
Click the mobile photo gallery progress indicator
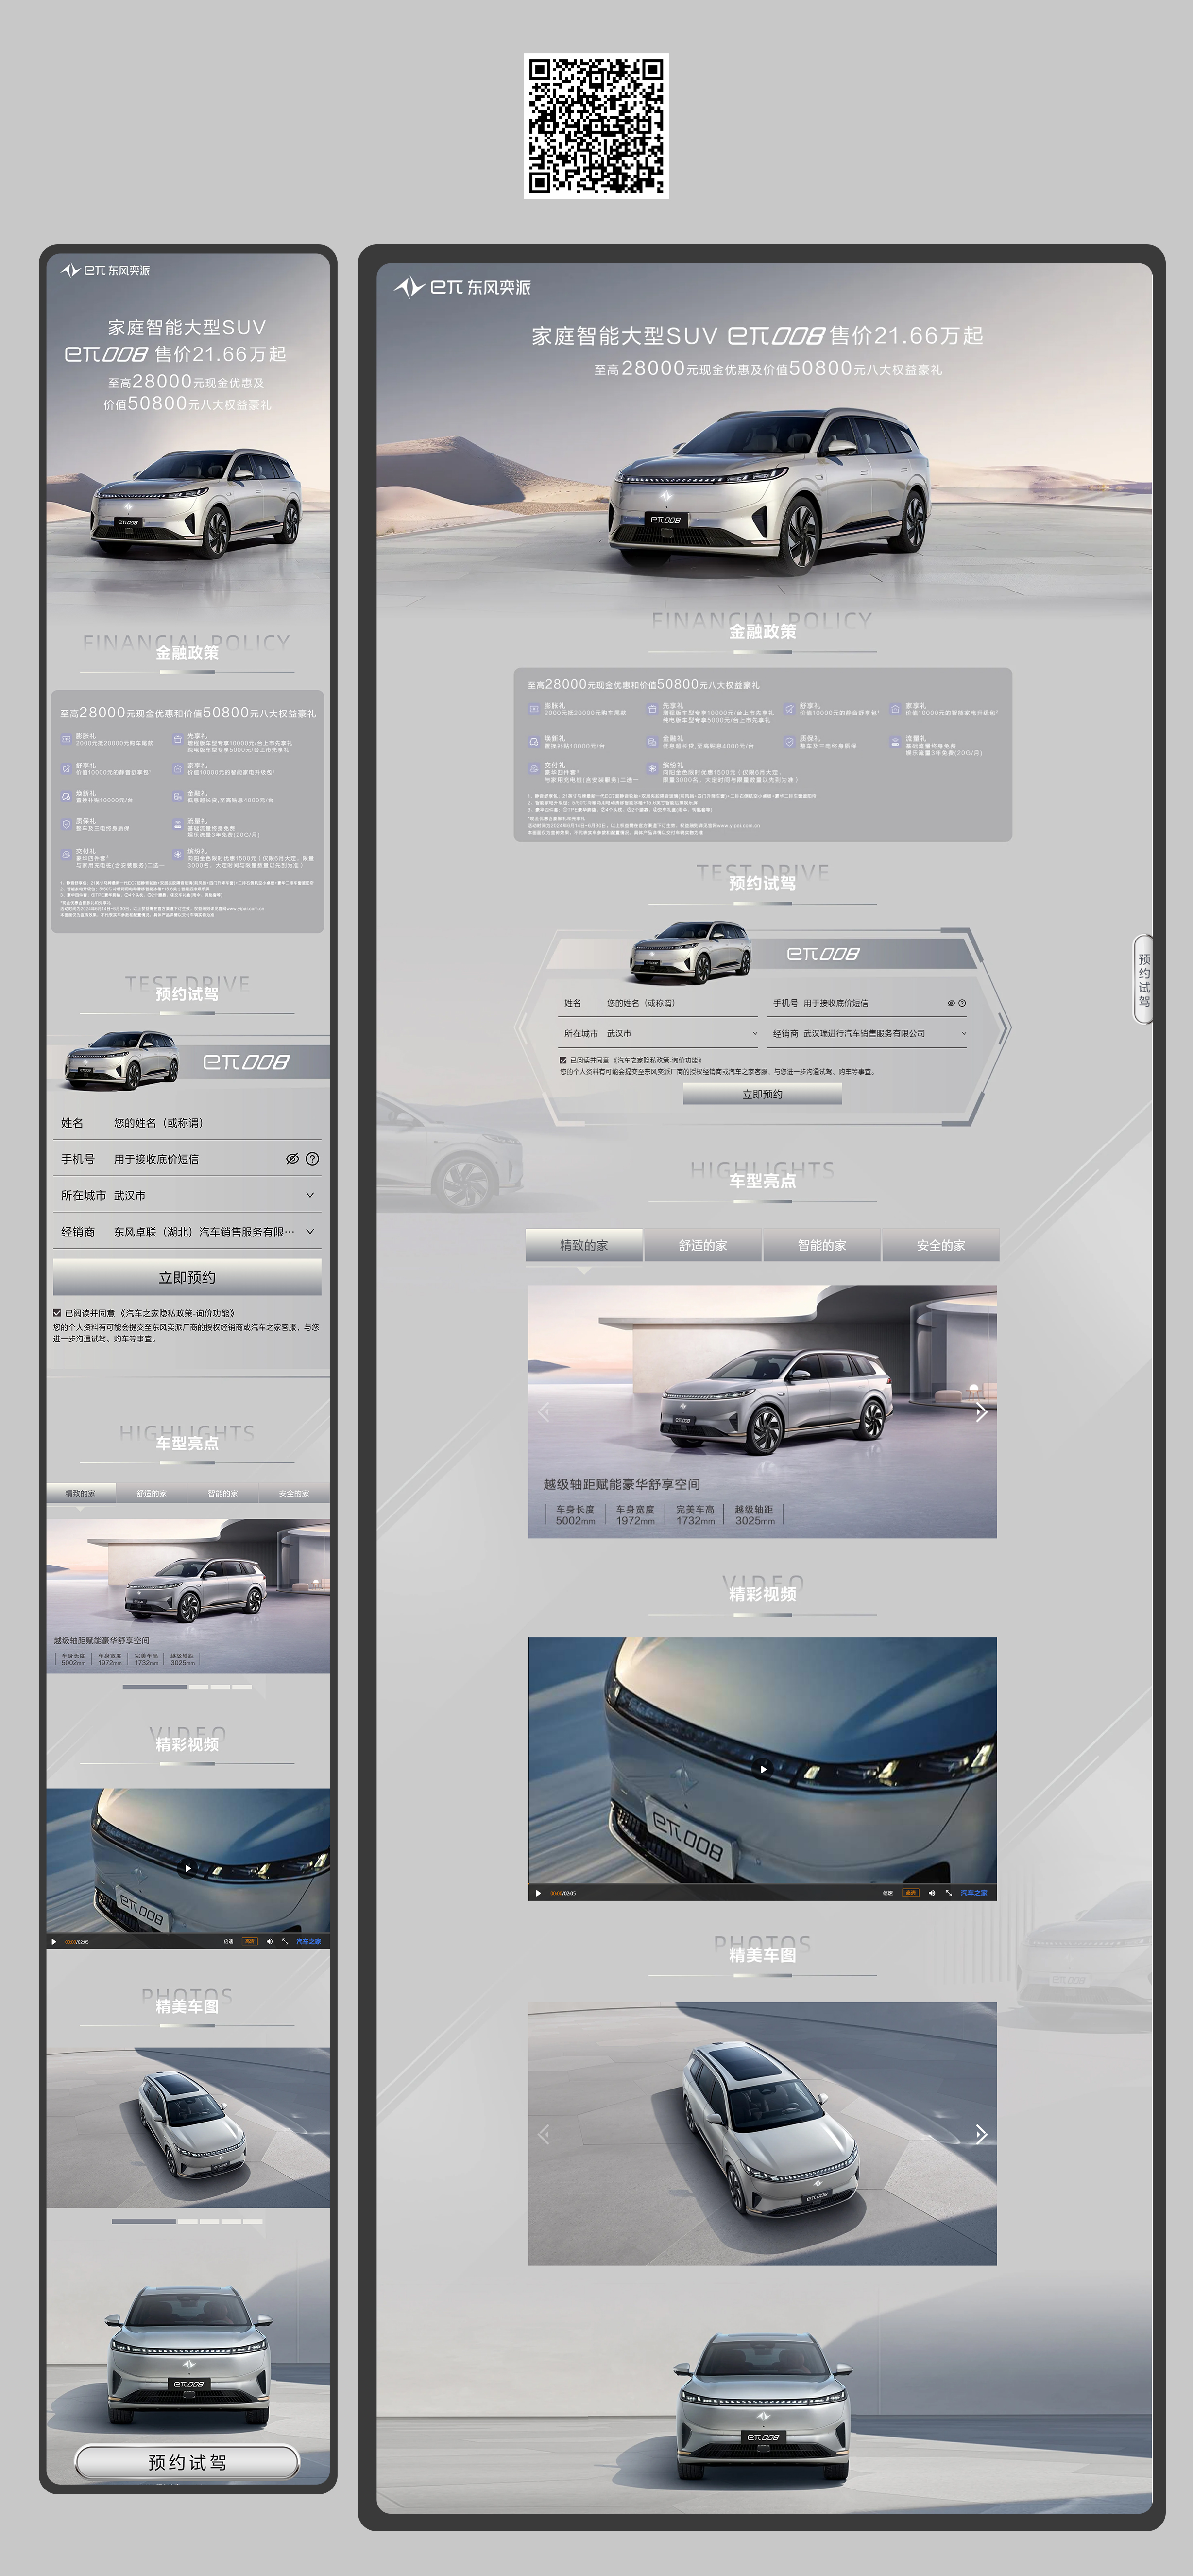[x=187, y=2221]
